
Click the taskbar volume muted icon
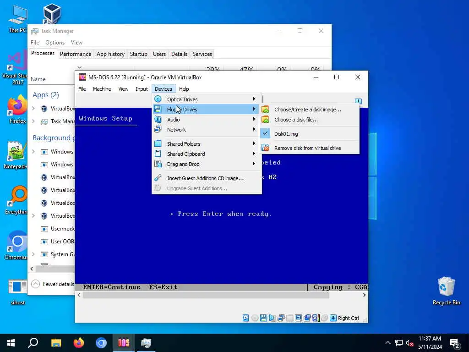click(x=409, y=343)
